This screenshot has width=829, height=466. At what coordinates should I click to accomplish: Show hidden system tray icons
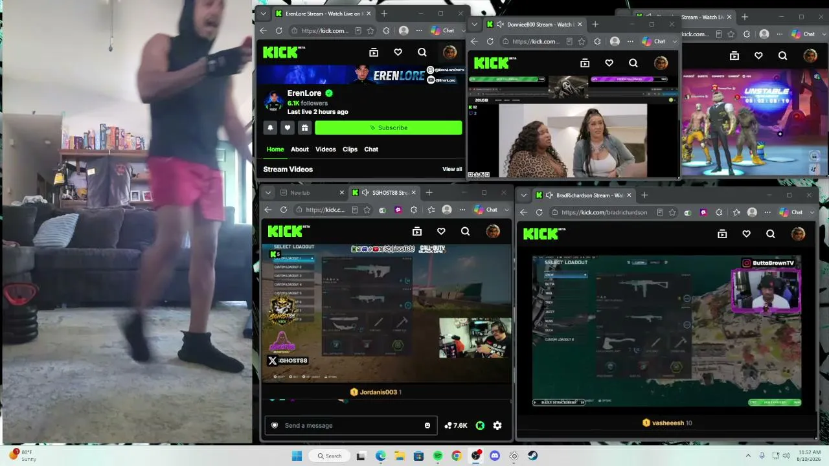coord(748,456)
